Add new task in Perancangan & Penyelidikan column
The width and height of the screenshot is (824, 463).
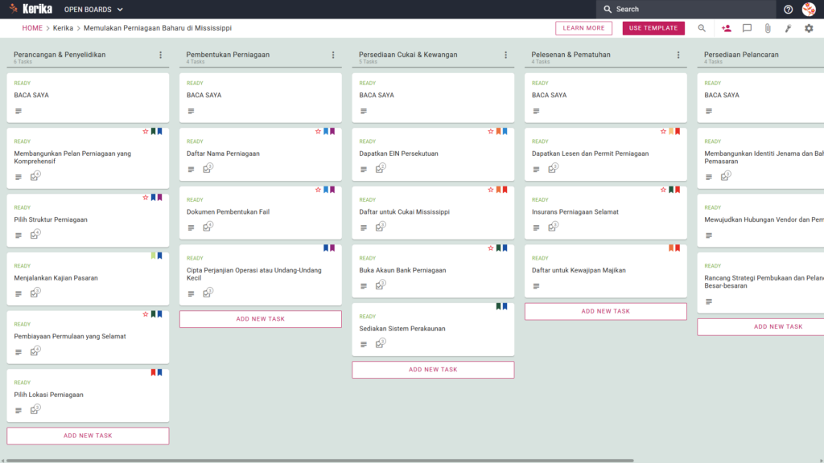(x=88, y=436)
